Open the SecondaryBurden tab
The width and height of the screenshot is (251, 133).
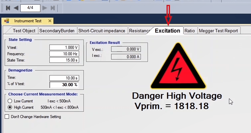coord(57,31)
